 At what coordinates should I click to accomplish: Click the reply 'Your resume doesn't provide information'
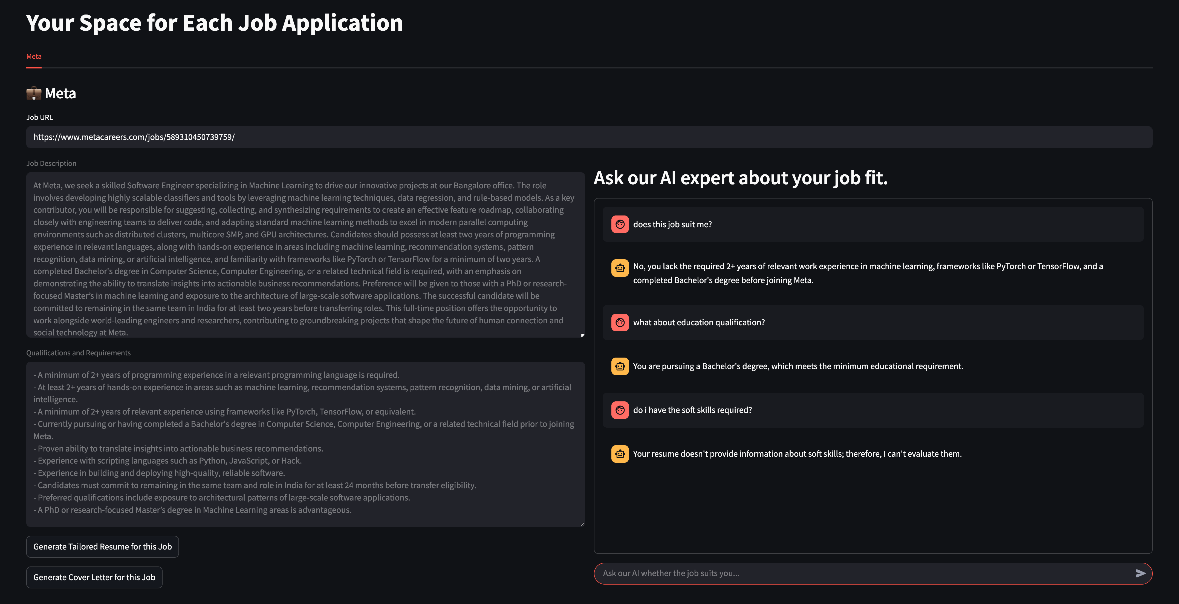coord(797,454)
